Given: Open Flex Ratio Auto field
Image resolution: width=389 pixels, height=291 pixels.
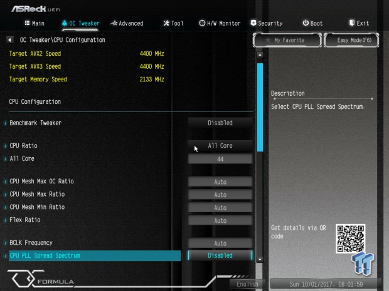Looking at the screenshot, I should coord(220,220).
